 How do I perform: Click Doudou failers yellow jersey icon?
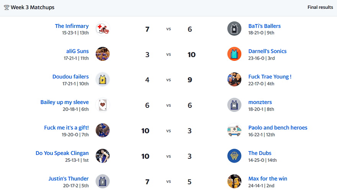click(x=103, y=80)
